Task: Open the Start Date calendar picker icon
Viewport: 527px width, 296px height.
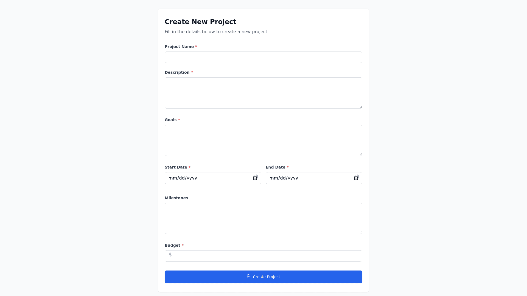Action: point(255,178)
